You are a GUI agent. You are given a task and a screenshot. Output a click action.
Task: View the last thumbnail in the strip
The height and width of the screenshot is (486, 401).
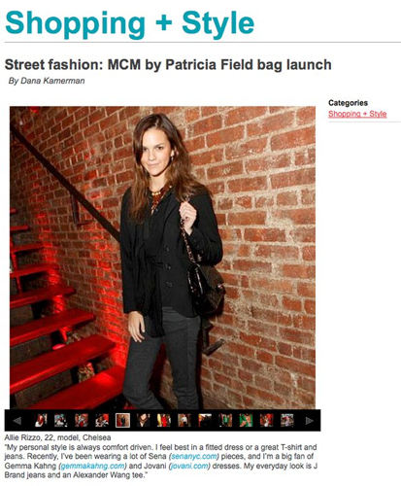pos(287,420)
